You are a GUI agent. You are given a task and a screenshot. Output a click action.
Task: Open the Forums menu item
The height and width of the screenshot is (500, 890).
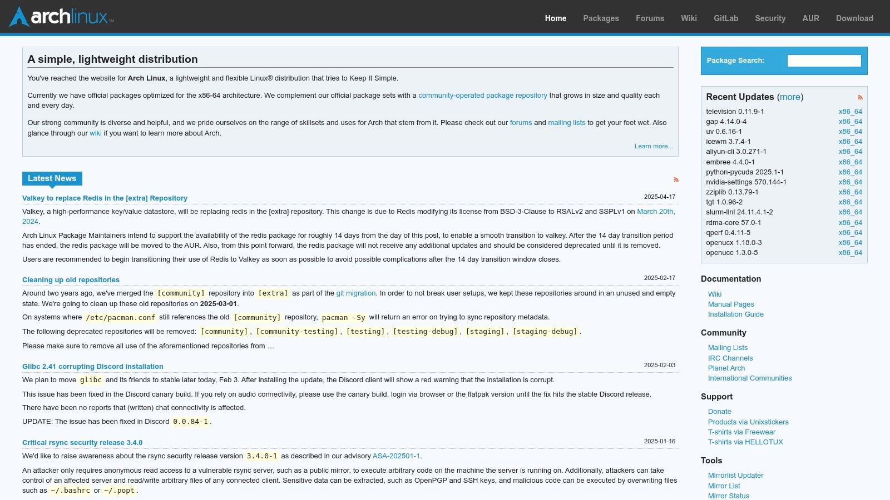650,18
